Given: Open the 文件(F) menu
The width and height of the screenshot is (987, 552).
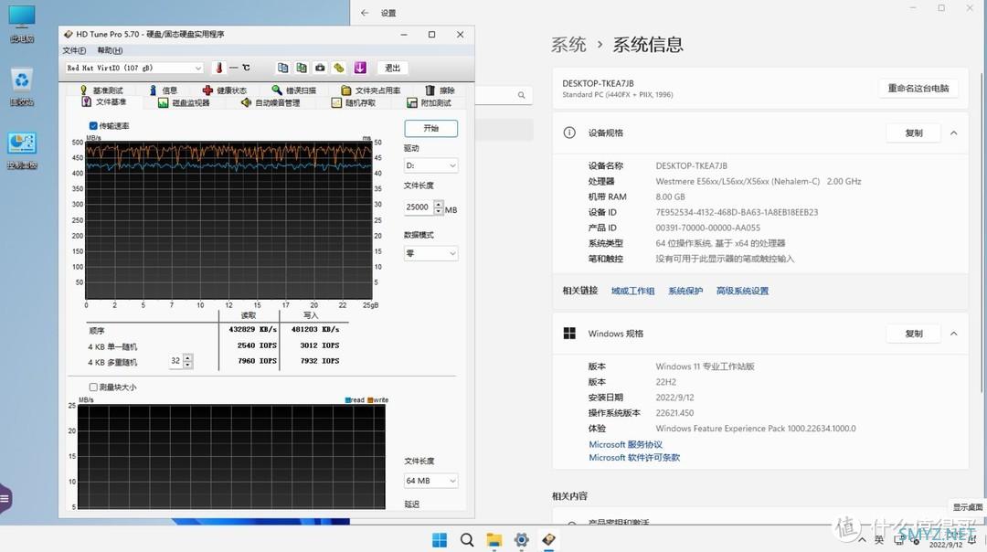Looking at the screenshot, I should [x=74, y=50].
